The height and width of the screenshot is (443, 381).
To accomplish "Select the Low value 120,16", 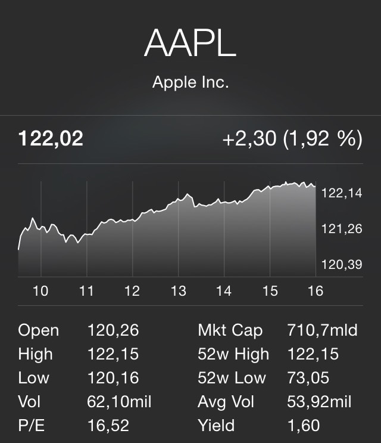I will pos(113,378).
